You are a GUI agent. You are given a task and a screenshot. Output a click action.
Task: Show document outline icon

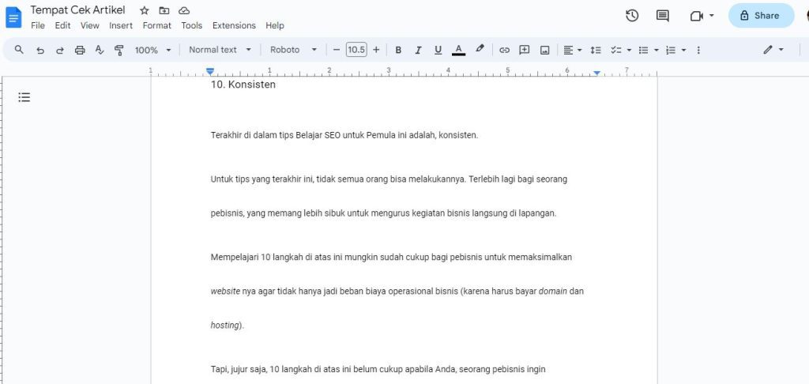pyautogui.click(x=24, y=97)
